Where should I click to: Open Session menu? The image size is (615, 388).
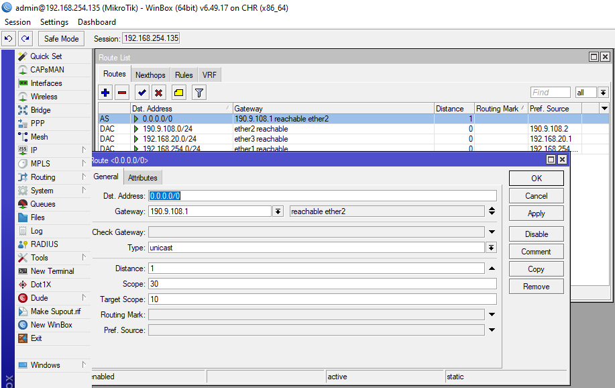[x=17, y=22]
